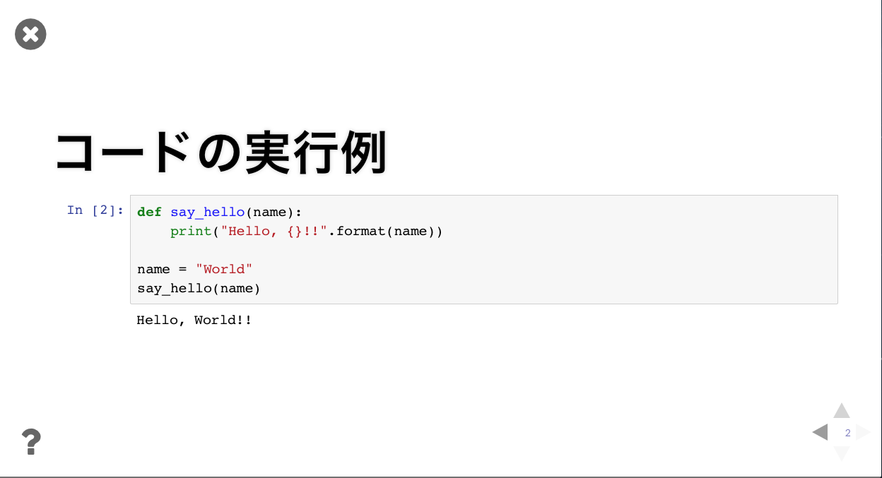Click the def keyword in the code

149,212
